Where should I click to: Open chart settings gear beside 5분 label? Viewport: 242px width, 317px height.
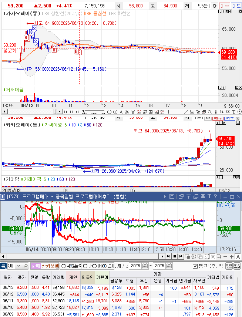click(x=215, y=6)
